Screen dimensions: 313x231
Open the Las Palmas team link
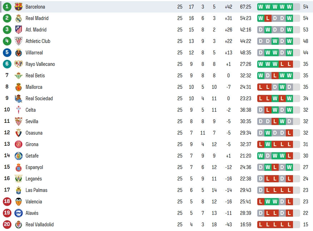coord(36,190)
